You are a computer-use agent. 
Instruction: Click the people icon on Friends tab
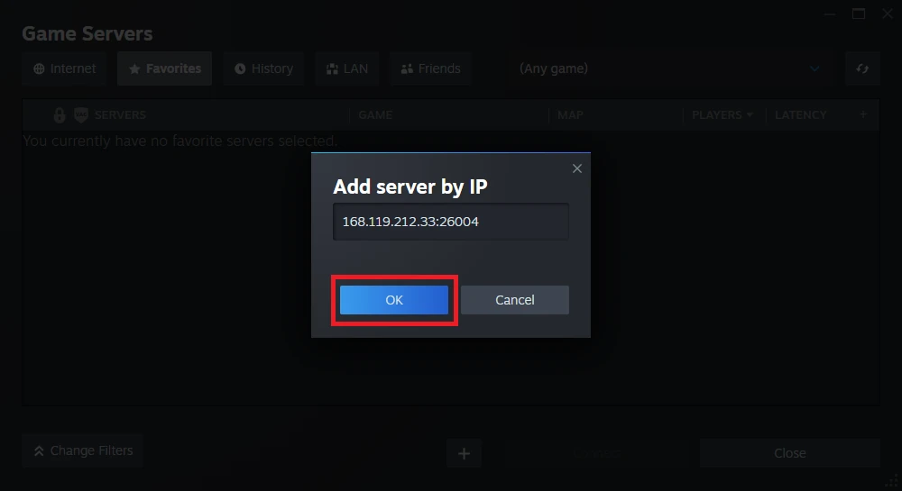(408, 68)
